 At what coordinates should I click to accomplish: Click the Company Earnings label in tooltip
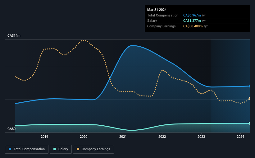click(162, 26)
